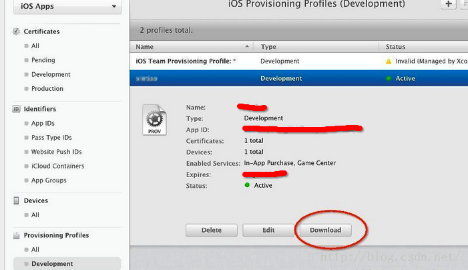This screenshot has width=468, height=270.
Task: Open the iOS Apps platform dropdown
Action: 67,6
